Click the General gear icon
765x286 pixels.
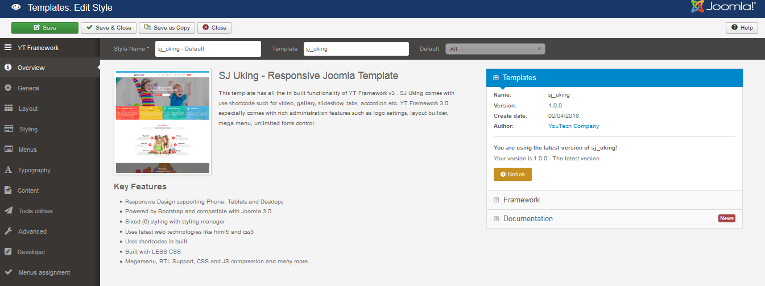(8, 88)
